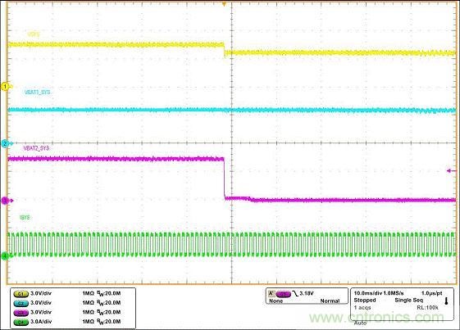
Task: Select the green channel 4 ground marker
Action: 6,256
